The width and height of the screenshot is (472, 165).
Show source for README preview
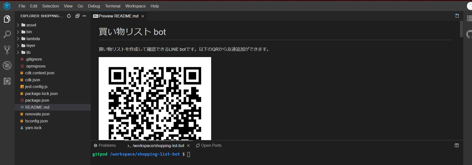coord(457,16)
